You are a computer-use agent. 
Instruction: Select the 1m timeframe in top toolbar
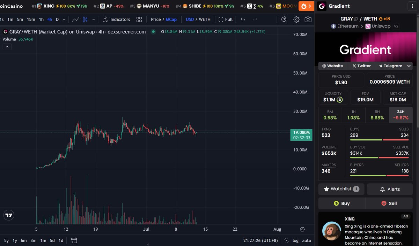point(10,20)
